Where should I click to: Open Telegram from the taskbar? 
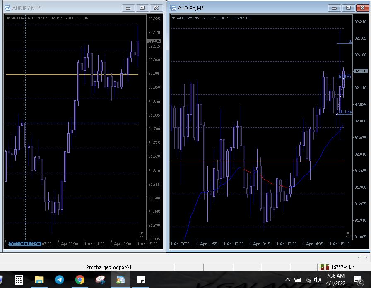click(x=59, y=280)
